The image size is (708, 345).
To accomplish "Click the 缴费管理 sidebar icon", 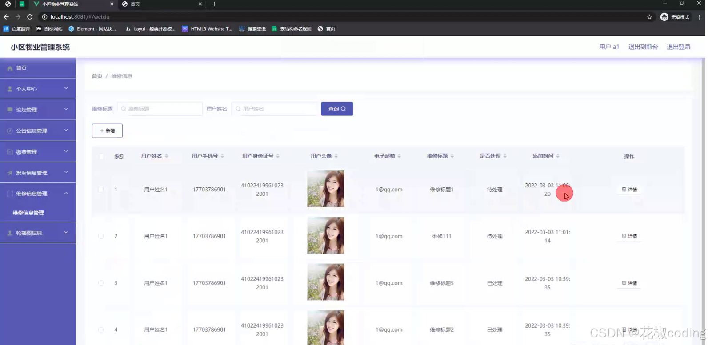I will point(10,152).
